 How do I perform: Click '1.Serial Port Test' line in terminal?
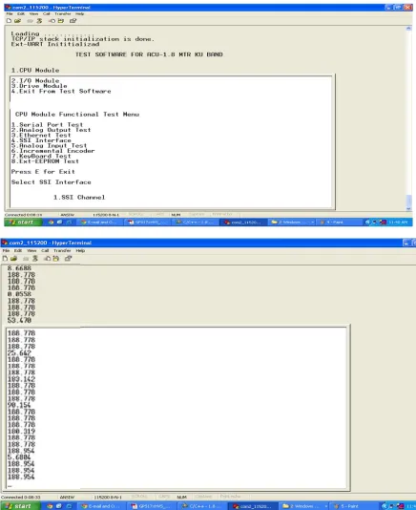(x=47, y=124)
